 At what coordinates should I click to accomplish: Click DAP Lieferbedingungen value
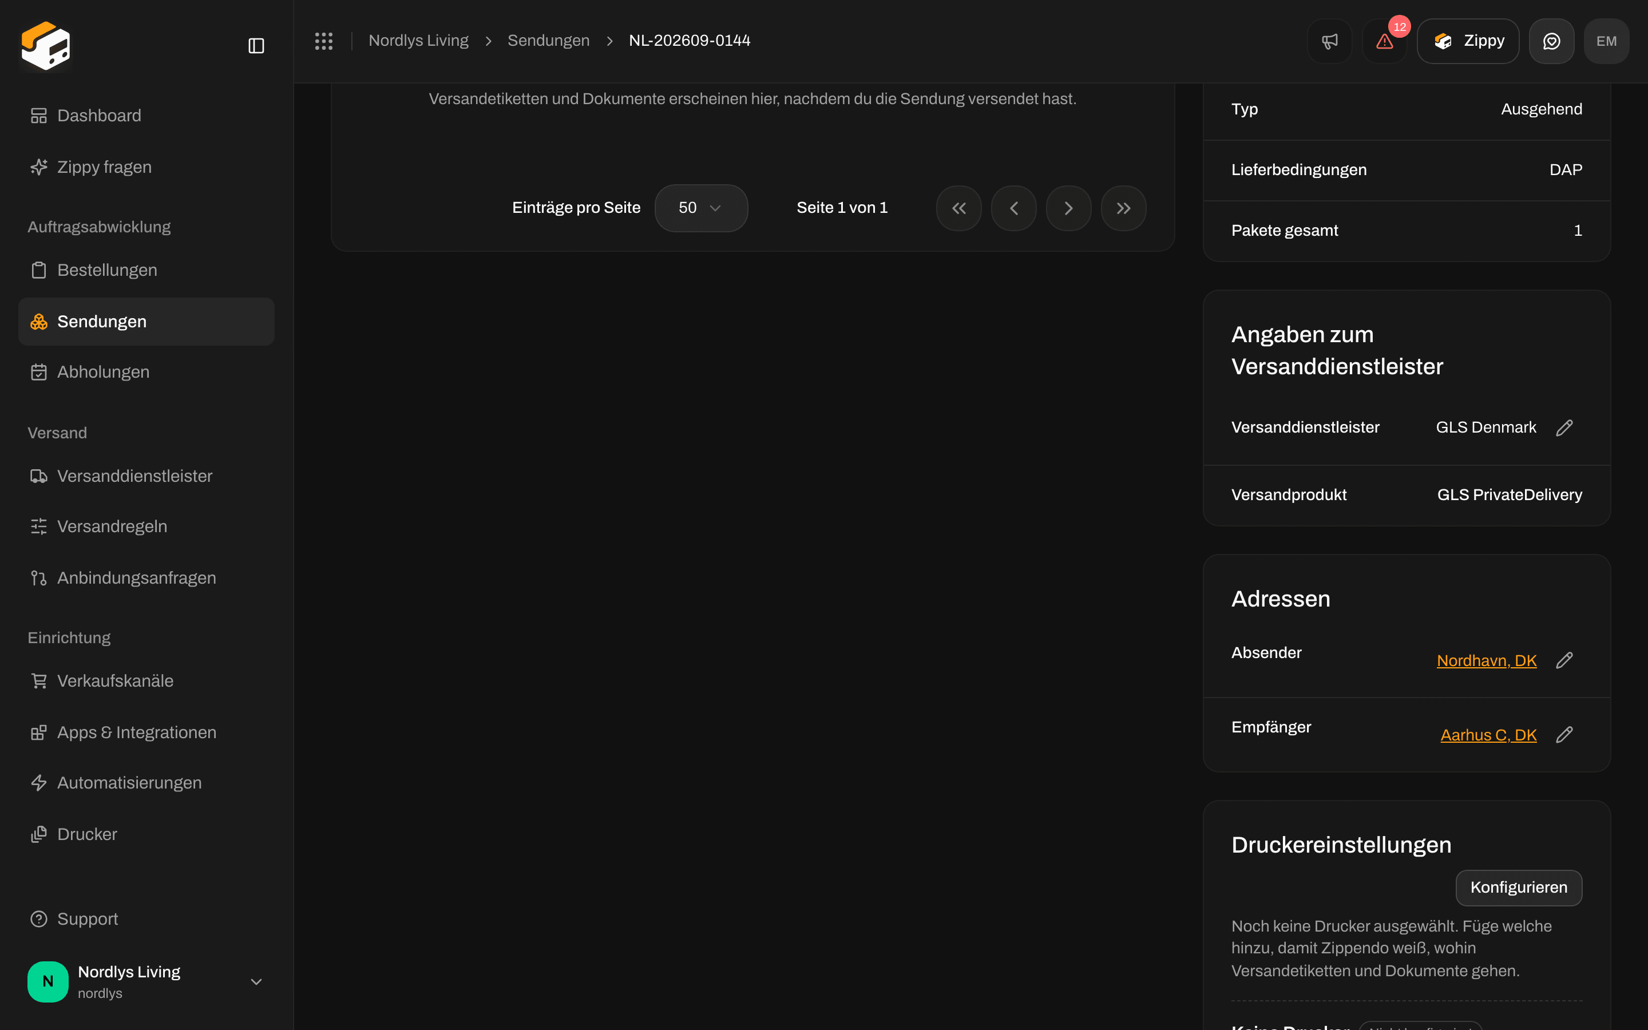point(1566,171)
